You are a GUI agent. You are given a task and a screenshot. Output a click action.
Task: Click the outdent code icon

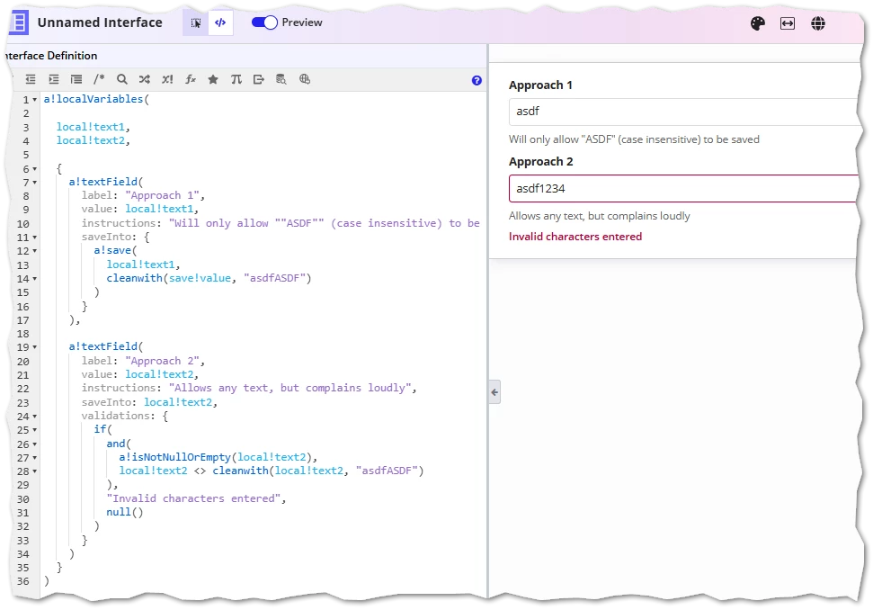click(31, 80)
